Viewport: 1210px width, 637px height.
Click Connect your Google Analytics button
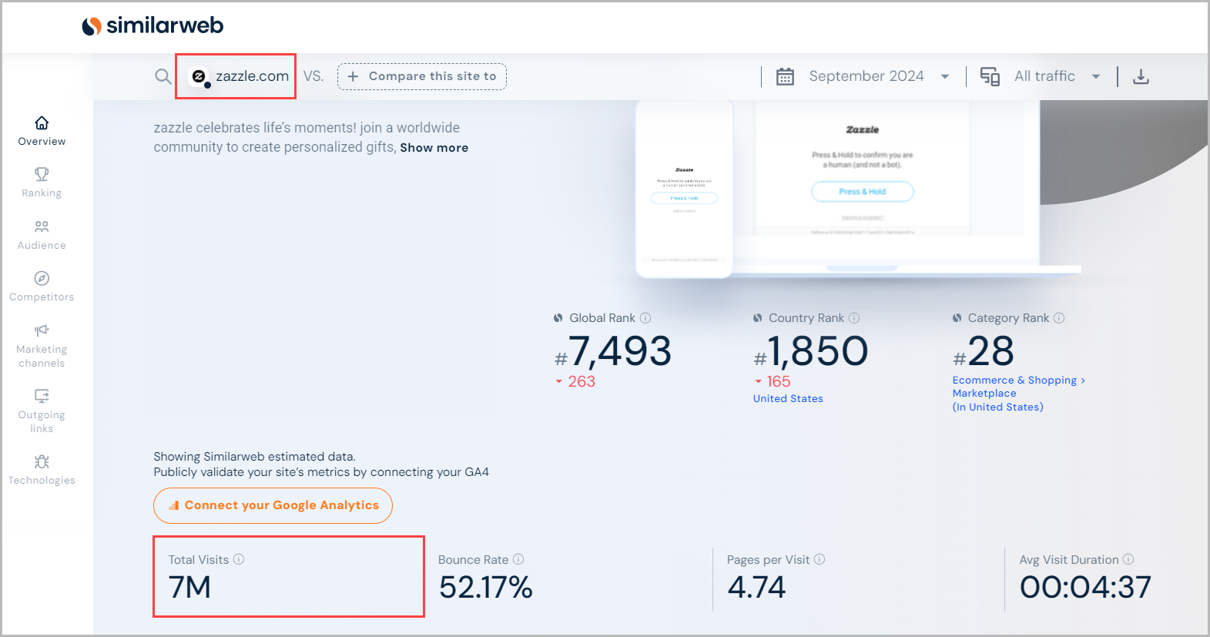tap(273, 505)
